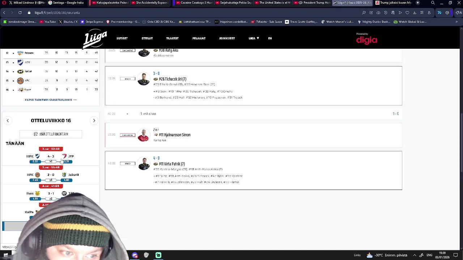
Task: Select JYP away win odds in HIFK game
Action: coord(67,161)
